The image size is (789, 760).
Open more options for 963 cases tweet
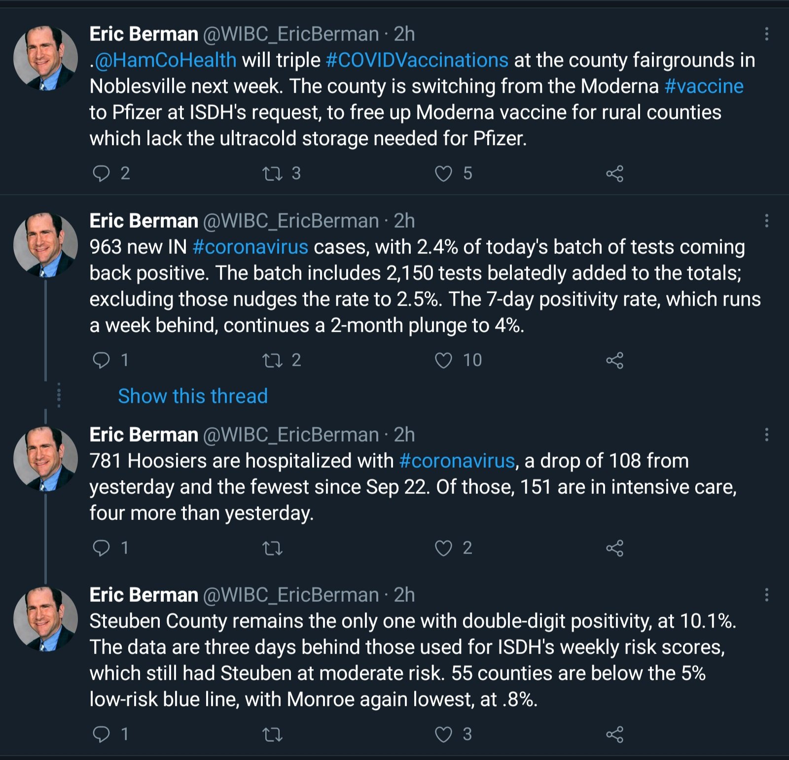(x=766, y=221)
